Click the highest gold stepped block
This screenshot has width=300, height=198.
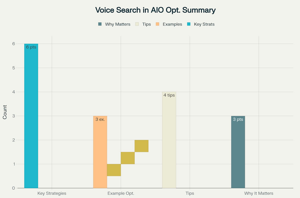coord(141,146)
